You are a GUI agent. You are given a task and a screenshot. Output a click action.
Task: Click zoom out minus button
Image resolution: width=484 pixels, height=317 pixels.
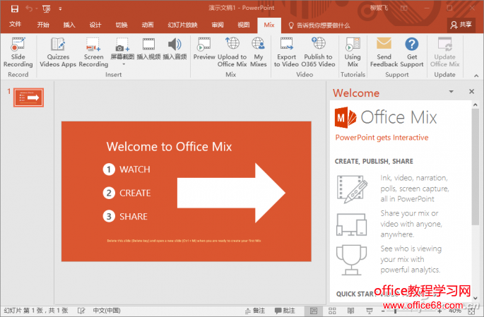pos(384,311)
